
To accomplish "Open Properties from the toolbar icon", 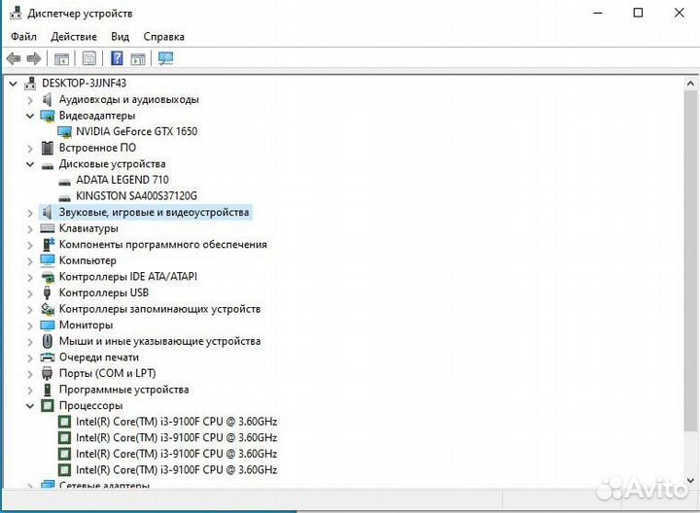I will pos(89,58).
